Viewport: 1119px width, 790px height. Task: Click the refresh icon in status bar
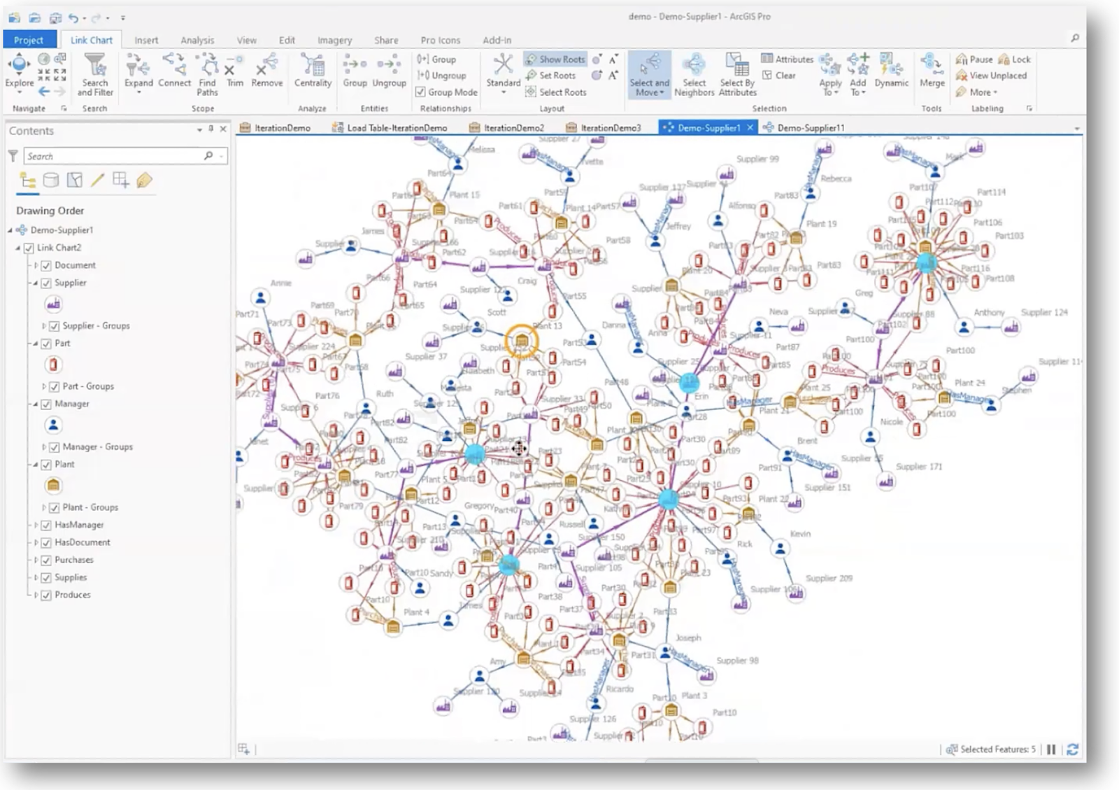coord(1072,749)
